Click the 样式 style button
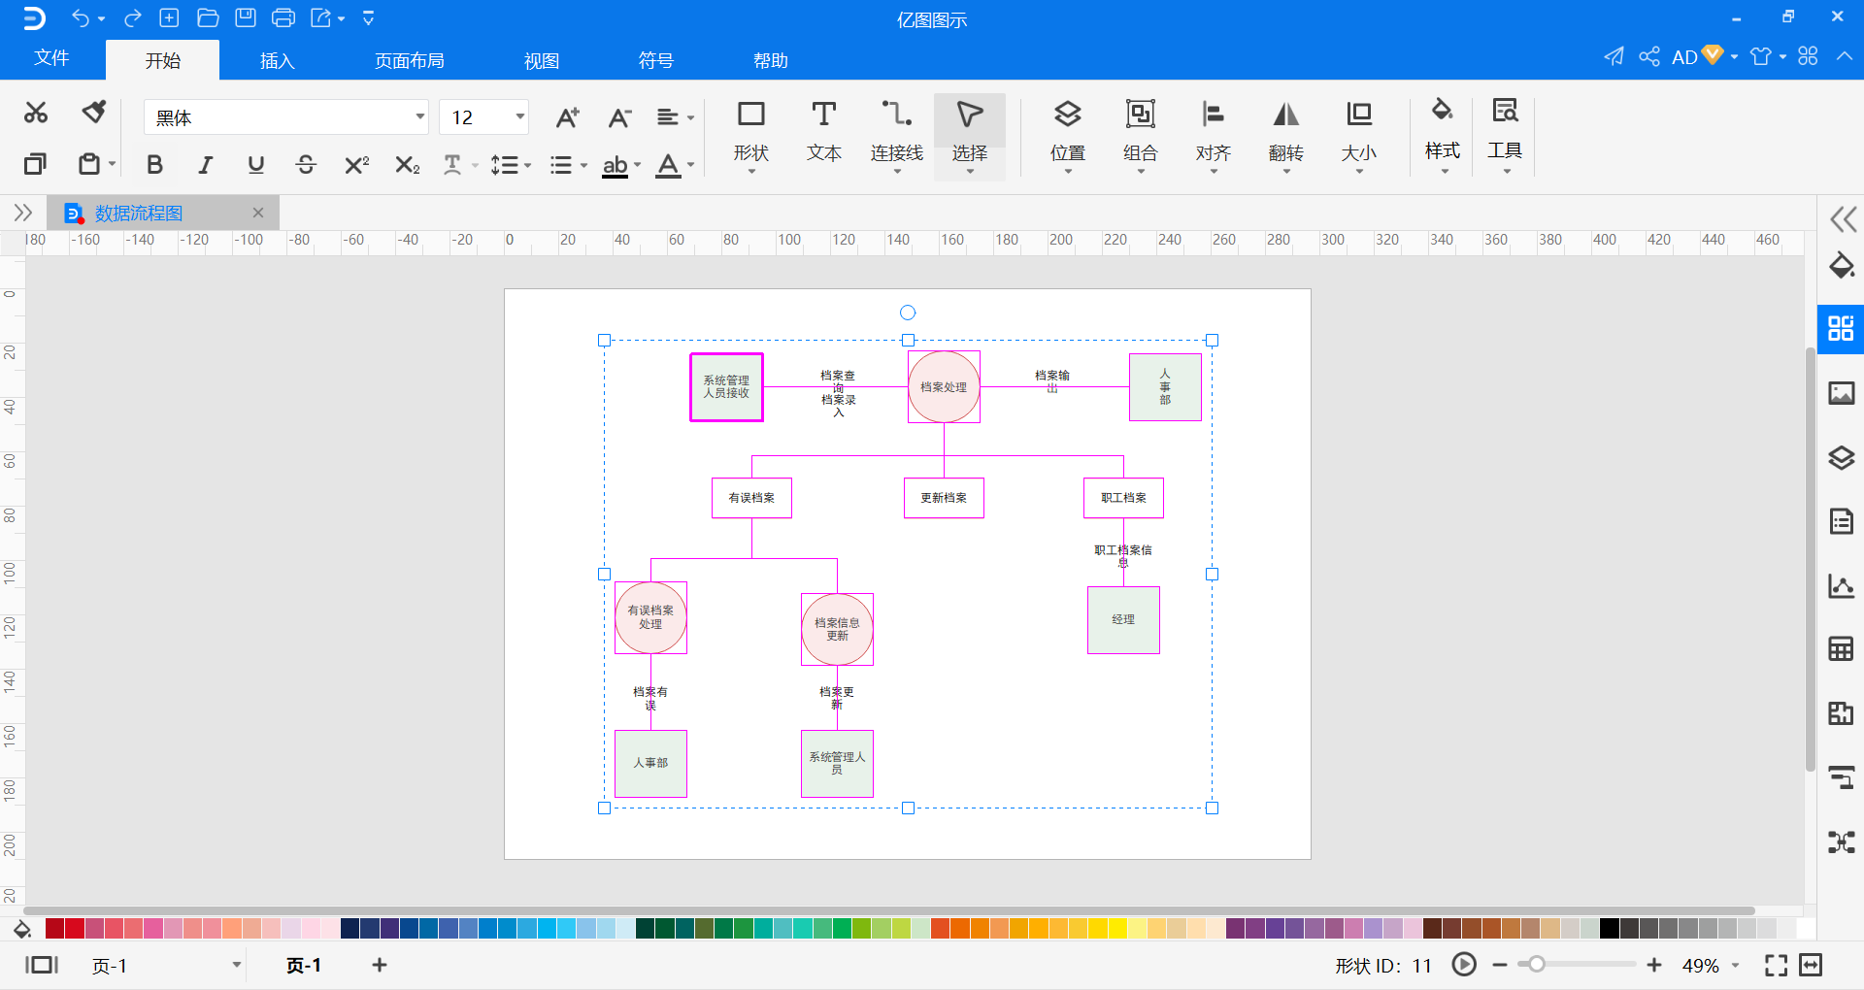The width and height of the screenshot is (1864, 990). point(1442,135)
